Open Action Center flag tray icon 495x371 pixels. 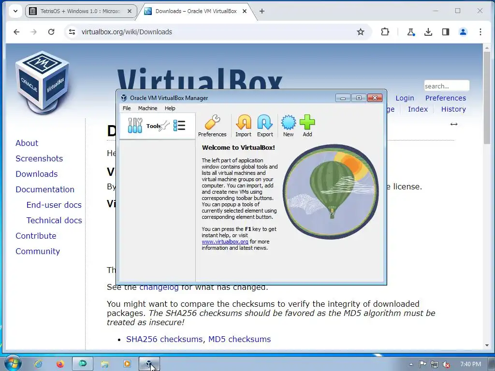(x=422, y=364)
